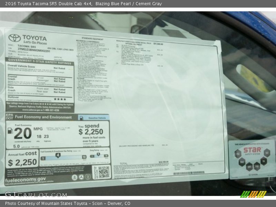The width and height of the screenshot is (276, 207).
Task: Click the VIN '3TMDZ5BN6GM002291'
Action: click(x=34, y=50)
